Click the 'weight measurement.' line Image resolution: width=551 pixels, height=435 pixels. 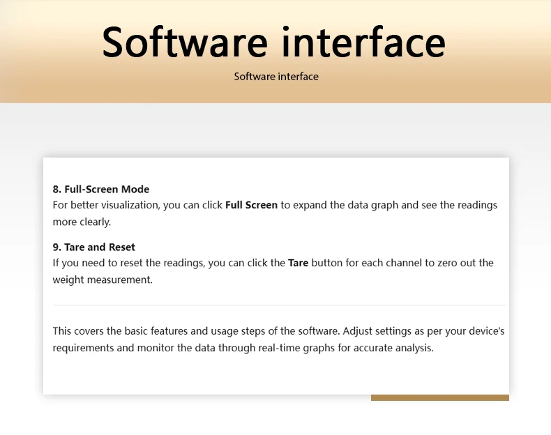103,280
